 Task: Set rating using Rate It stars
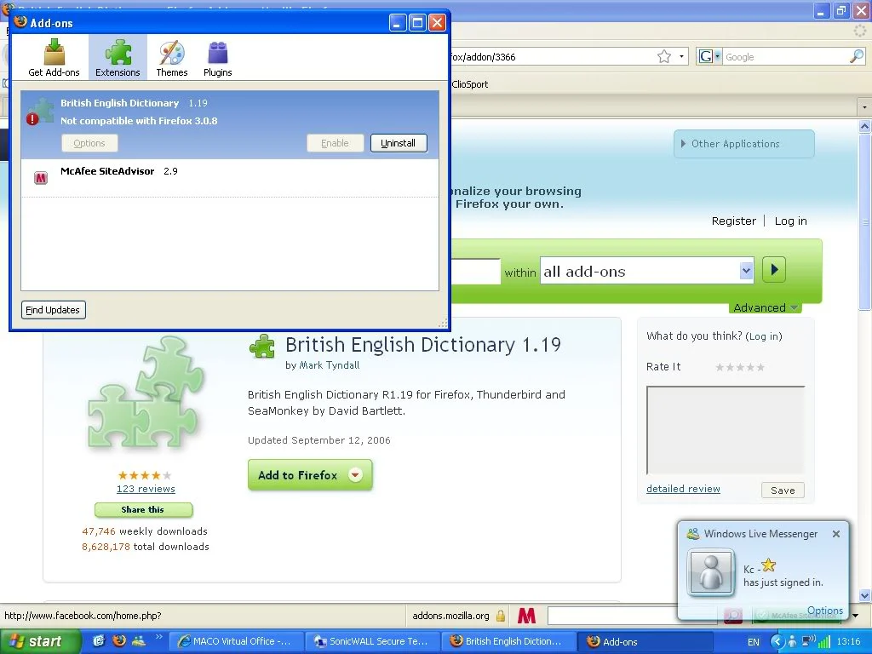pyautogui.click(x=740, y=367)
